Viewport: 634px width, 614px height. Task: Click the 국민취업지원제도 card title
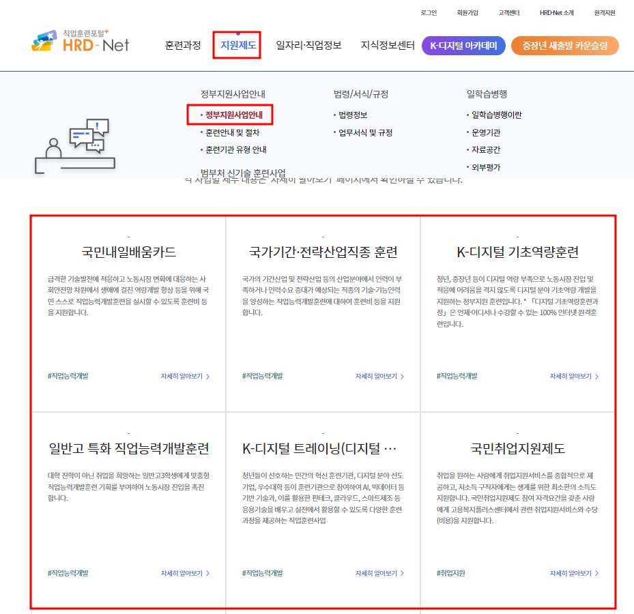517,448
